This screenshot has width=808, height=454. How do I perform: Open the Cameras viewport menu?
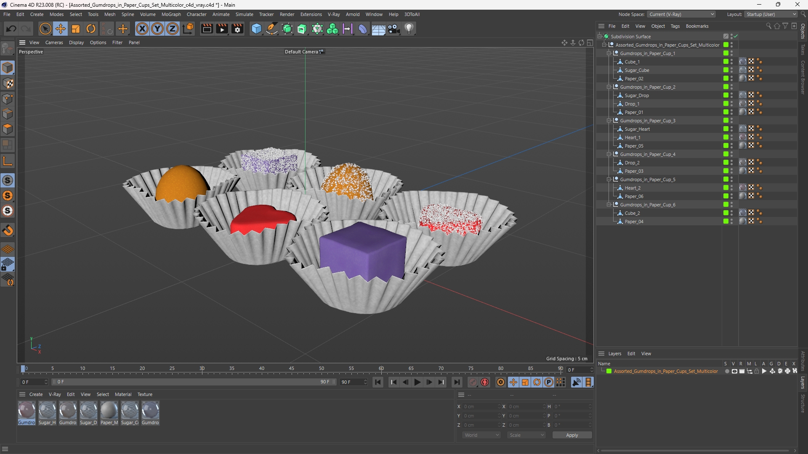coord(54,42)
